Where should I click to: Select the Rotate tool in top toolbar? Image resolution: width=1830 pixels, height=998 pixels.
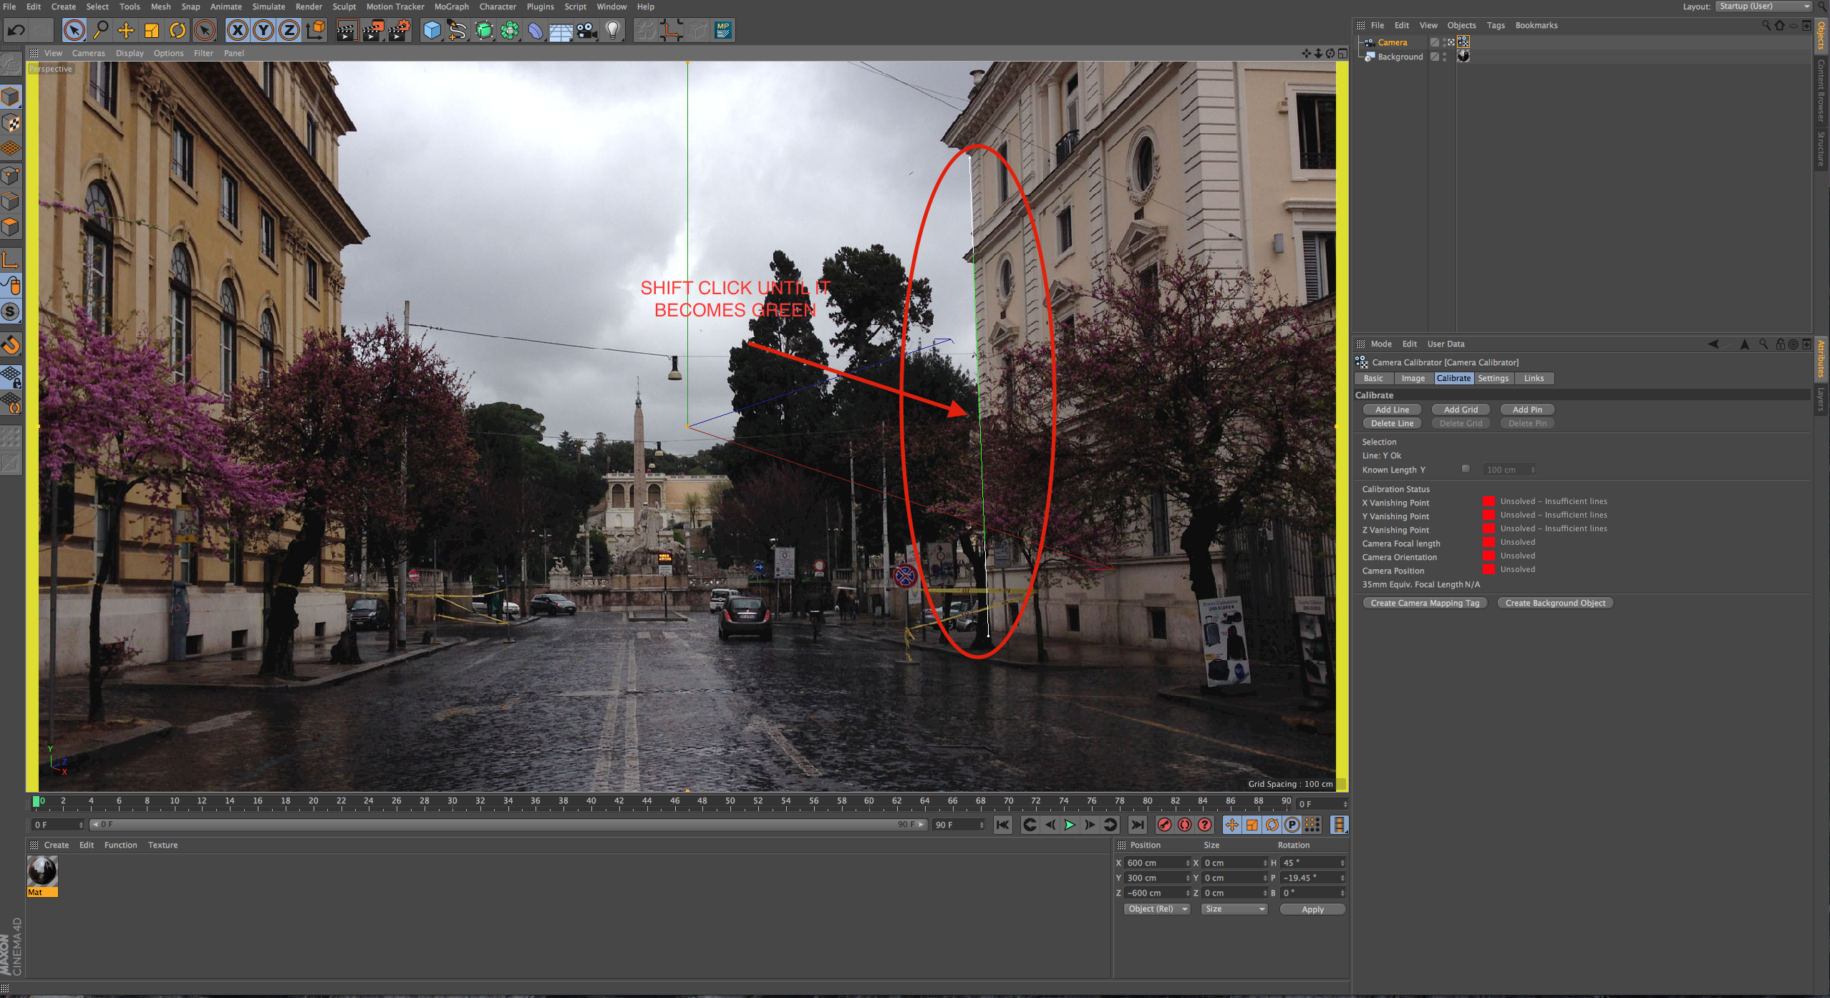[x=178, y=30]
